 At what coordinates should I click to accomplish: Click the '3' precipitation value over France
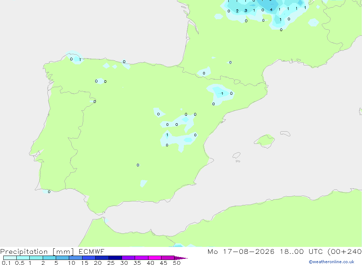pos(246,10)
